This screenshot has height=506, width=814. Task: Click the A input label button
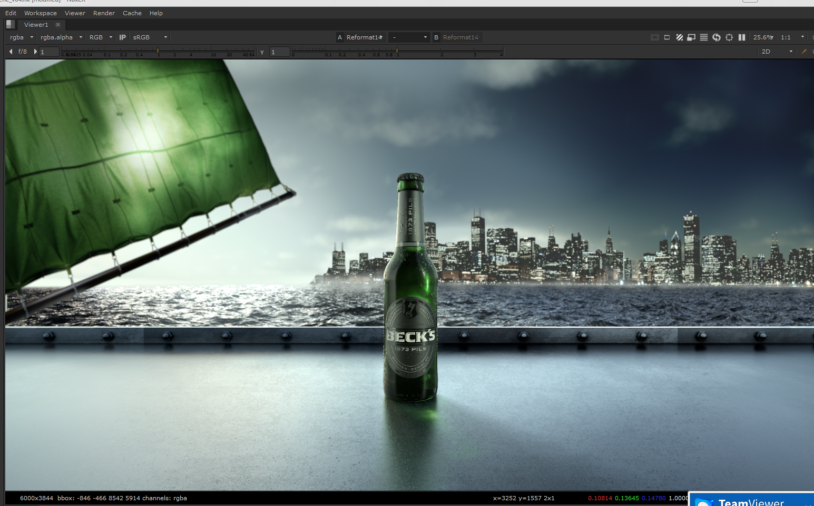(x=340, y=37)
